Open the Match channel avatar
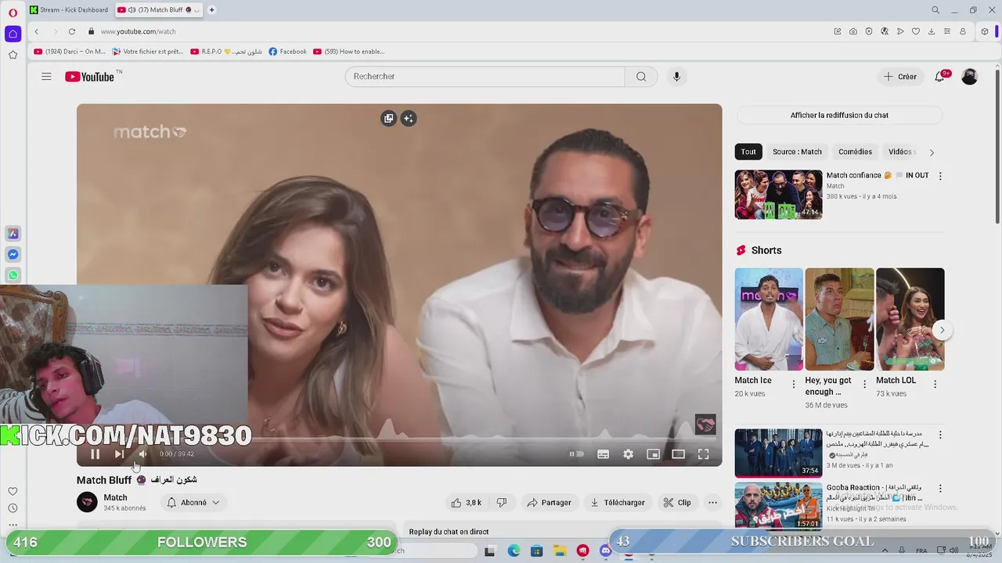1002x563 pixels. (87, 502)
